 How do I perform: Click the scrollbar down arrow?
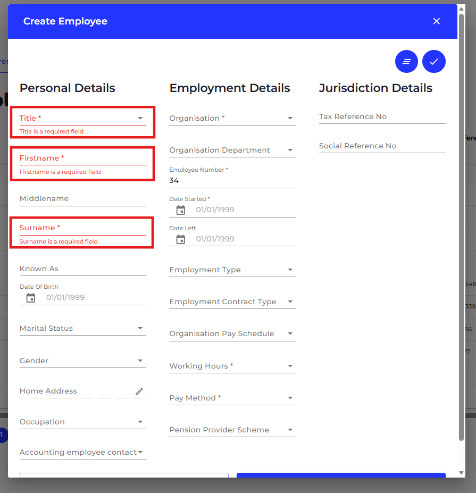[x=461, y=473]
